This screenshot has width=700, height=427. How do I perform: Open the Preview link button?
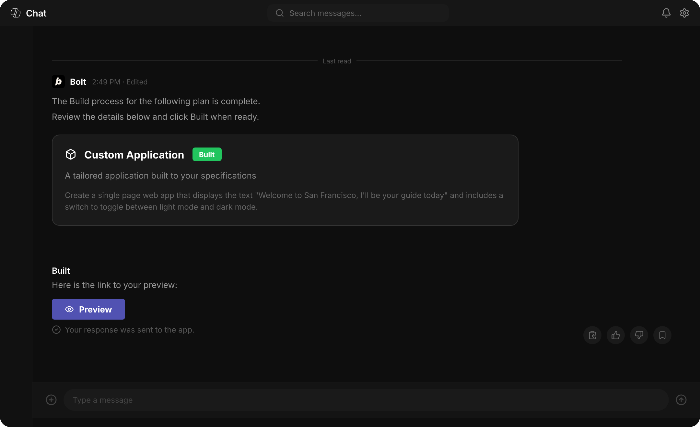(88, 309)
